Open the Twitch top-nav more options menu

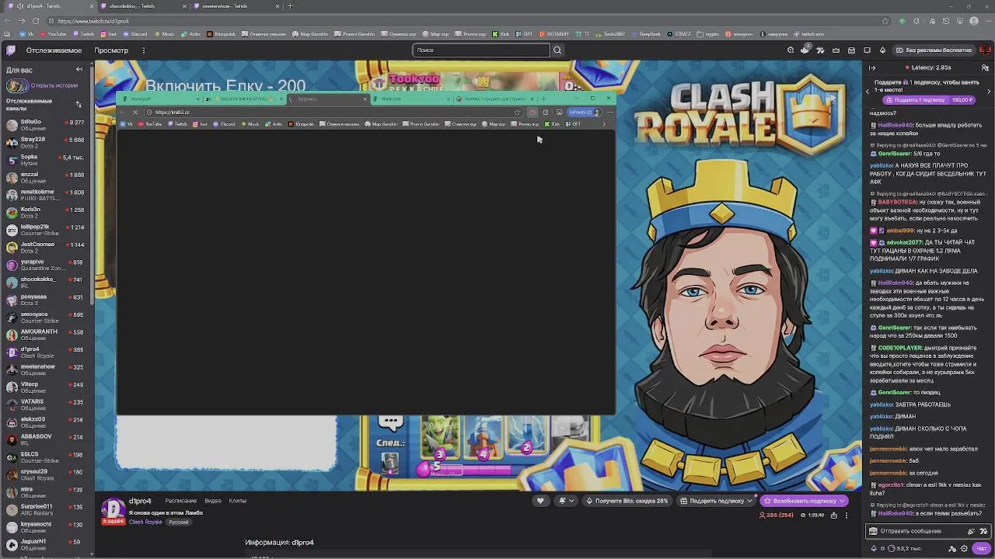coord(144,50)
